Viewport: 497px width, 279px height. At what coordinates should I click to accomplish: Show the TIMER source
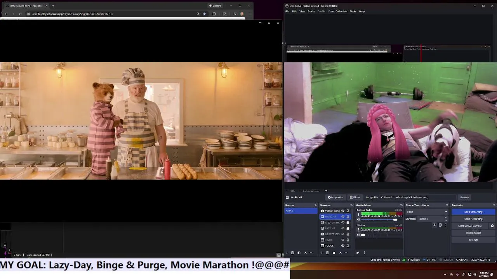click(x=343, y=240)
